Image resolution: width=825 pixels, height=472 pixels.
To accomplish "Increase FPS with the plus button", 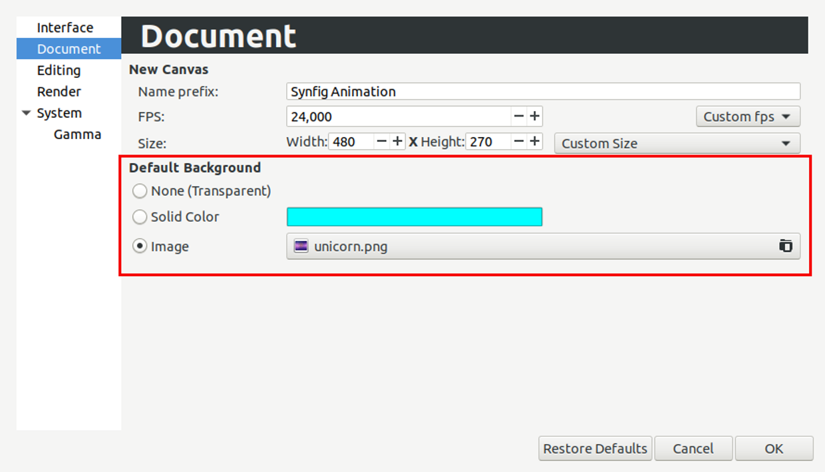I will tap(535, 117).
